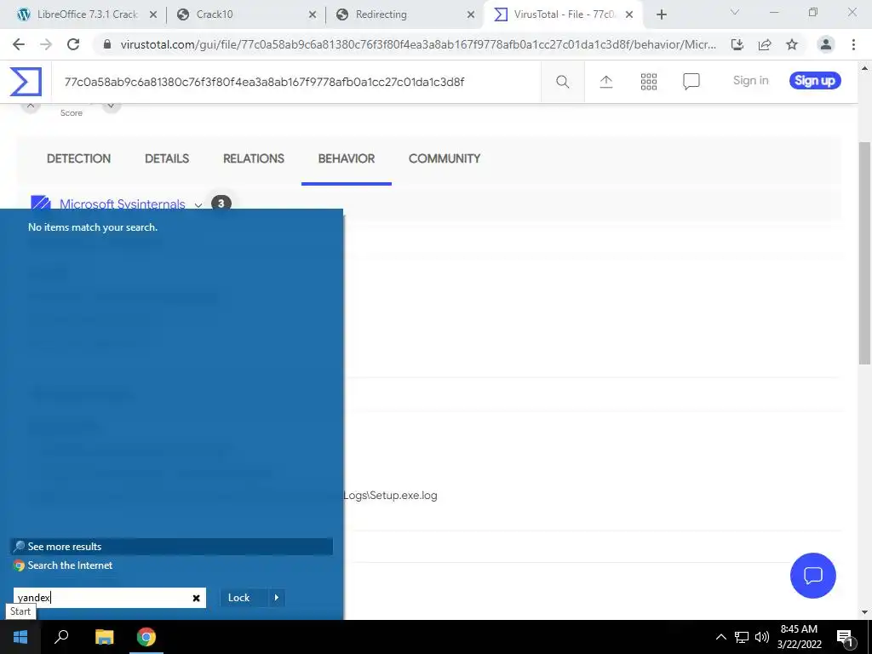Select the BEHAVIOR tab
The image size is (872, 654).
click(x=347, y=158)
